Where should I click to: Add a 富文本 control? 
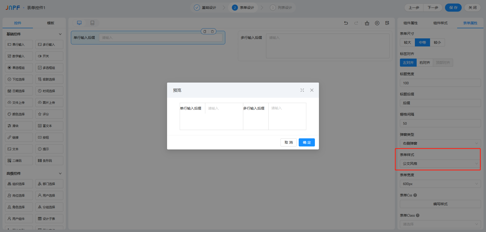point(49,126)
